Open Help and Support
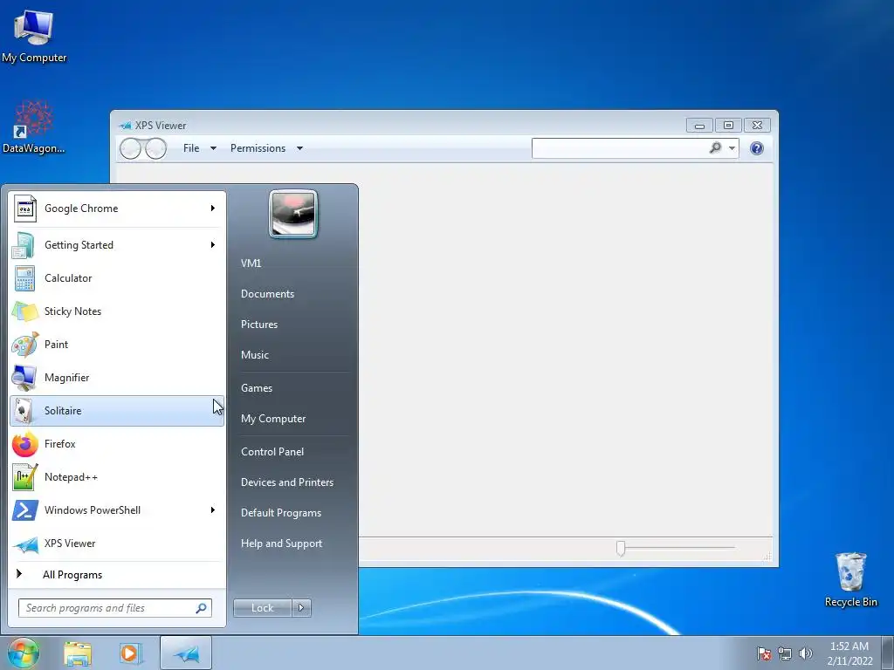The width and height of the screenshot is (894, 670). click(x=281, y=544)
